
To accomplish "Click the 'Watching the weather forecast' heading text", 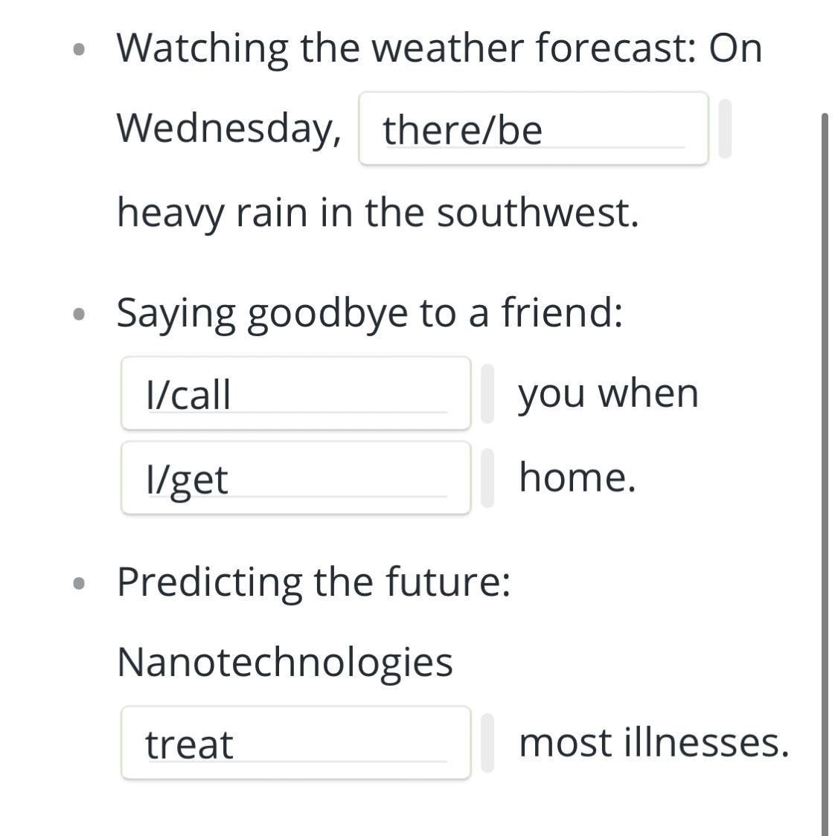I will click(x=439, y=48).
